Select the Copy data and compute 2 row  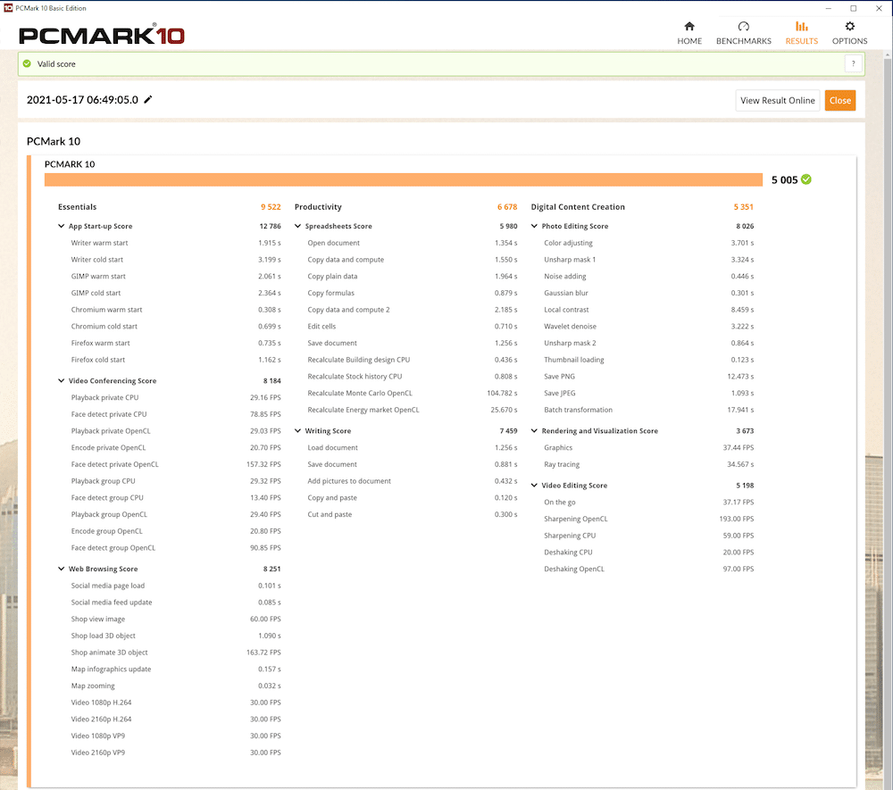(413, 310)
